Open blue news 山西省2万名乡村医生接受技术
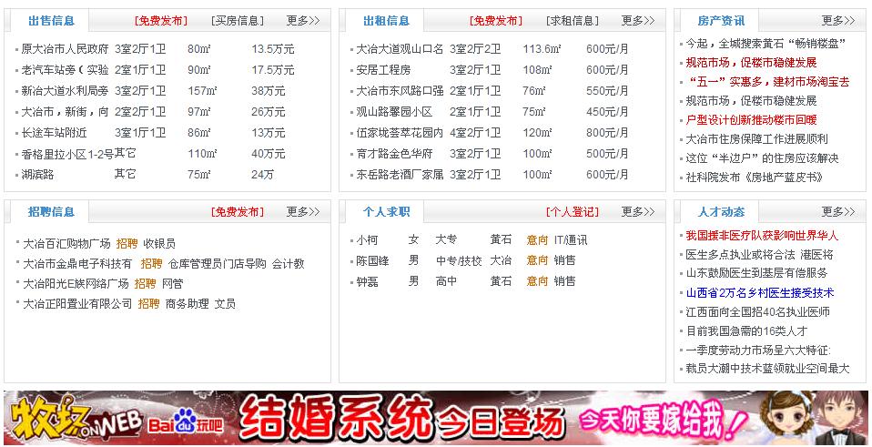Screen dimensions: 872x447 click(760, 293)
